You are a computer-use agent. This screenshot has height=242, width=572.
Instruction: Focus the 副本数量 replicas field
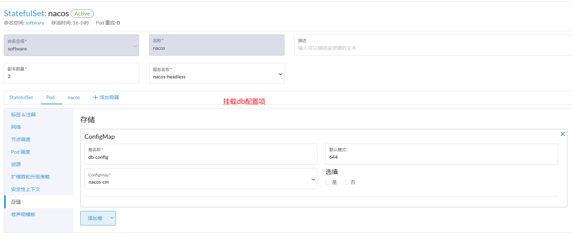pos(71,73)
